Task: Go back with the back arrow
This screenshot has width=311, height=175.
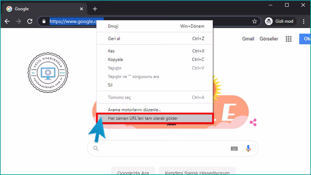Action: click(x=7, y=21)
